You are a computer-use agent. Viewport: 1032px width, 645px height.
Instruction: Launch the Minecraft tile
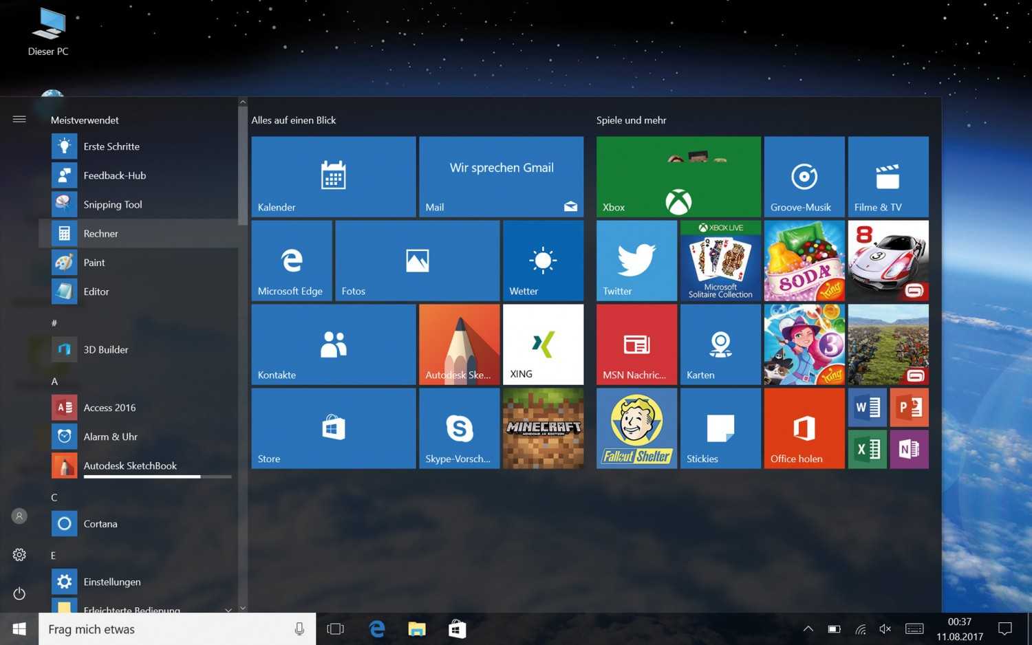(x=544, y=428)
